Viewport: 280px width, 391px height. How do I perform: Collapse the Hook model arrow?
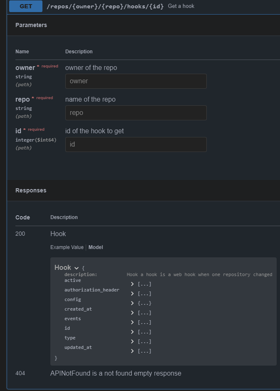tap(77, 268)
